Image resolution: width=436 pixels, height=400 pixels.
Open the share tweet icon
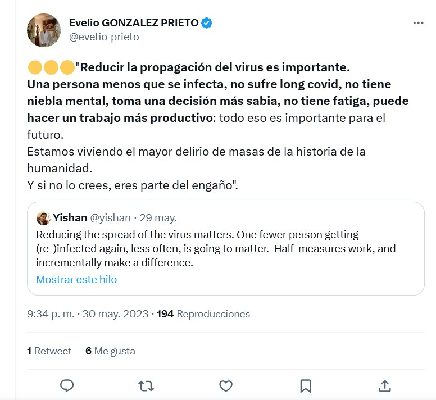(385, 386)
